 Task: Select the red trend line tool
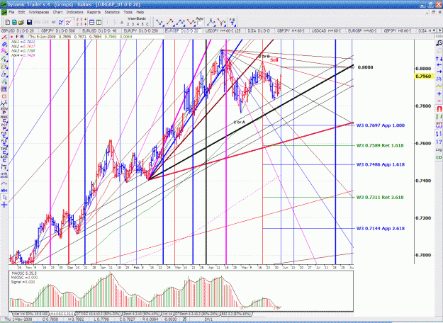[4, 37]
